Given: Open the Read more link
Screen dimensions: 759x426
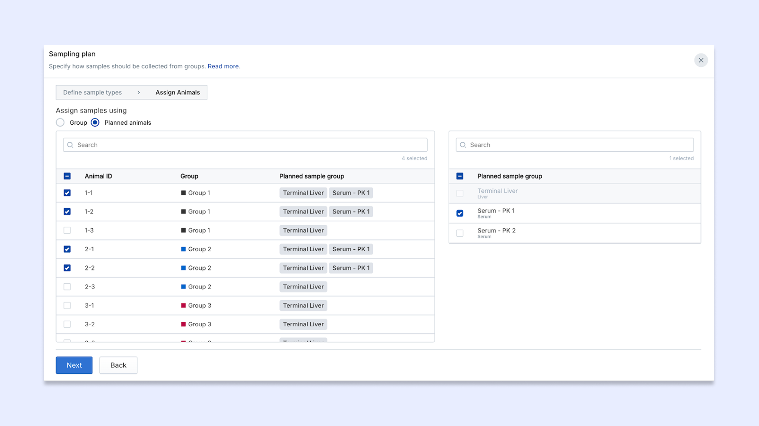Looking at the screenshot, I should click(223, 66).
